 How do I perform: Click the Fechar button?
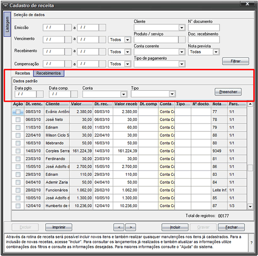click(231, 227)
